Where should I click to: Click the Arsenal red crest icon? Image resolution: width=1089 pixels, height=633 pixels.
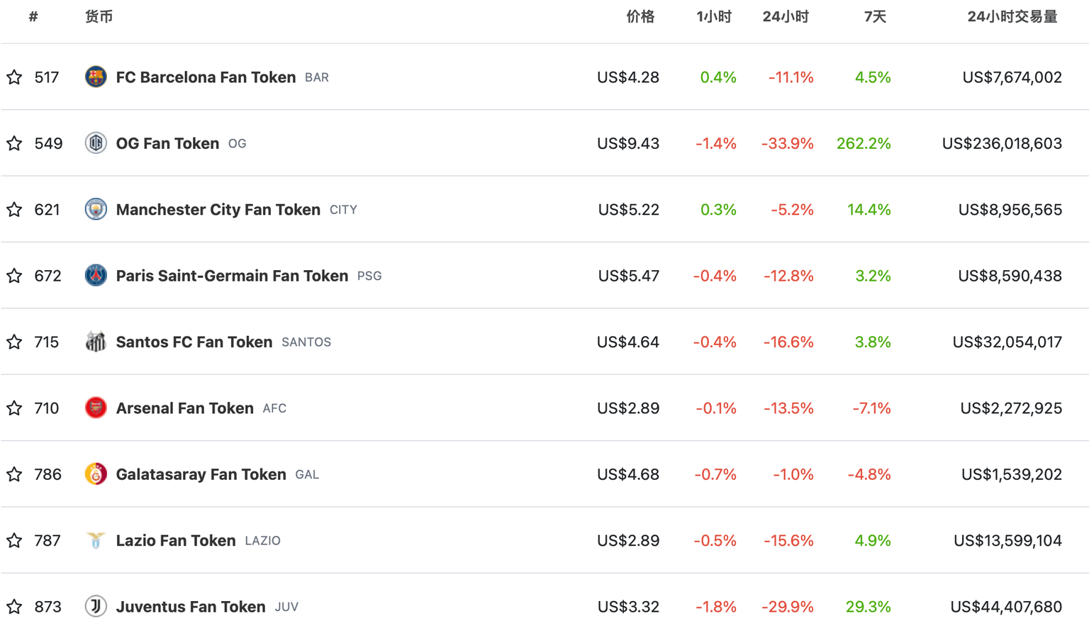(96, 408)
